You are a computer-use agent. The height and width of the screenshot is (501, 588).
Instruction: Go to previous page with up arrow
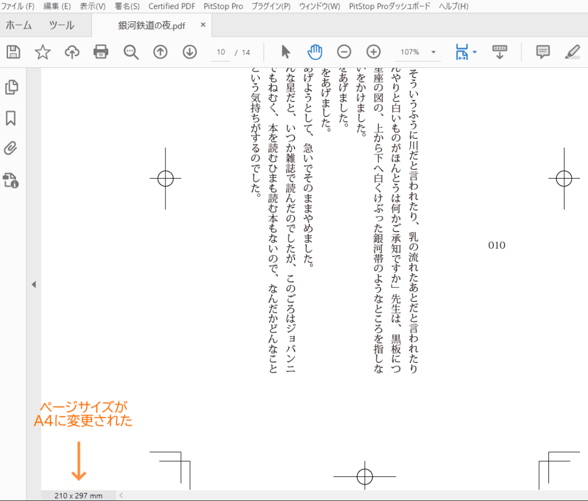[160, 52]
